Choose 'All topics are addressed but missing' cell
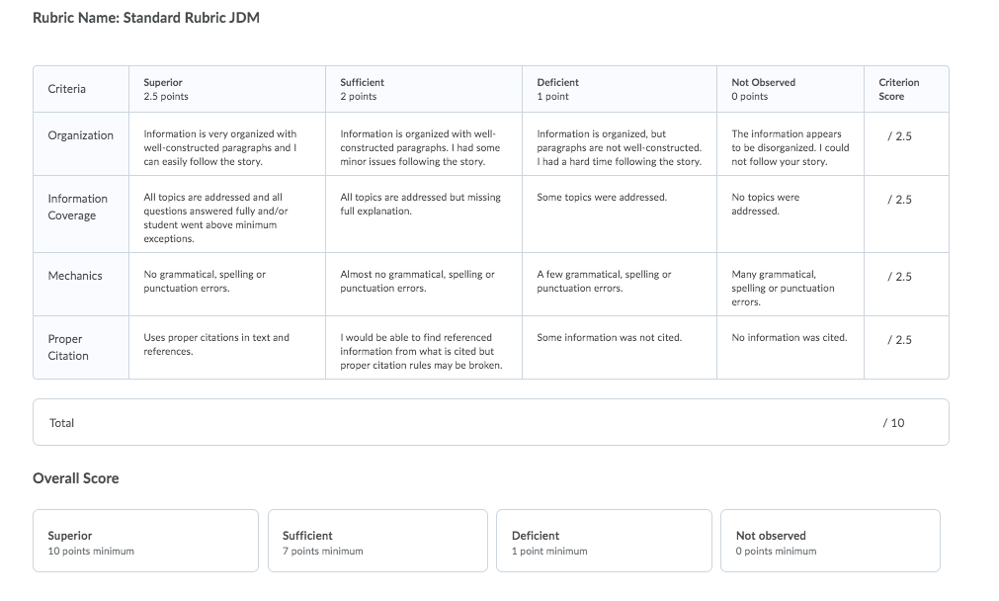Screen dimensions: 999x601 coord(424,215)
